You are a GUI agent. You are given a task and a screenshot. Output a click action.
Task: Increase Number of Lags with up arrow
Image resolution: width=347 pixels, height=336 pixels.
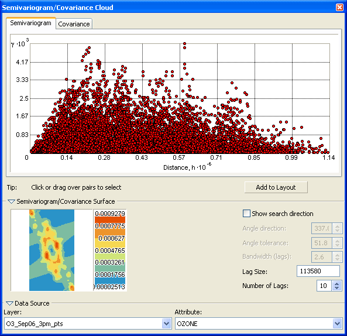point(337,283)
